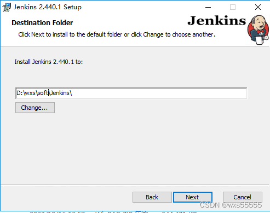Close the Jenkins Setup dialog
This screenshot has width=270, height=213.
[x=258, y=7]
